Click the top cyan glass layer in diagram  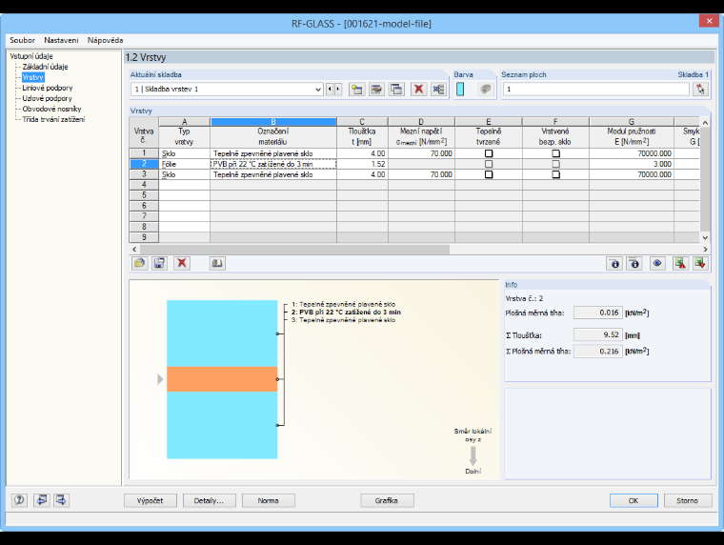pos(222,333)
